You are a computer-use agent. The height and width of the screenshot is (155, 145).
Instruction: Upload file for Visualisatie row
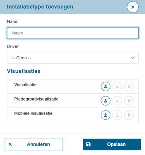coord(106,86)
